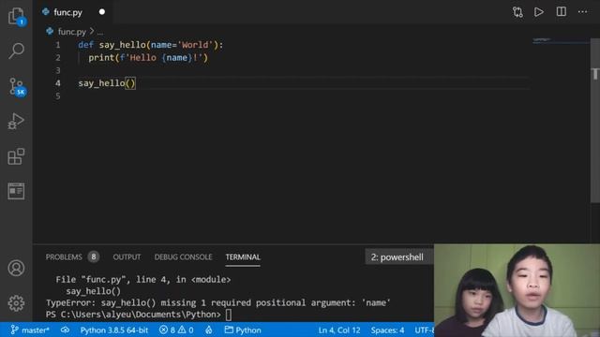Screen dimensions: 600x337
Task: Select the TERMINAL panel tab
Action: point(243,257)
